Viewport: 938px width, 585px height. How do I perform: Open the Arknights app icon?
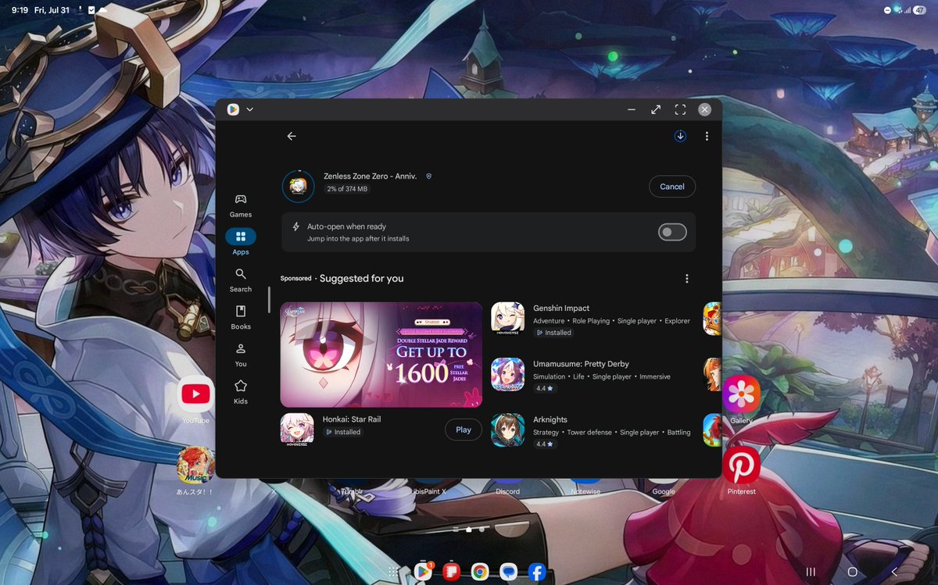[x=507, y=430]
